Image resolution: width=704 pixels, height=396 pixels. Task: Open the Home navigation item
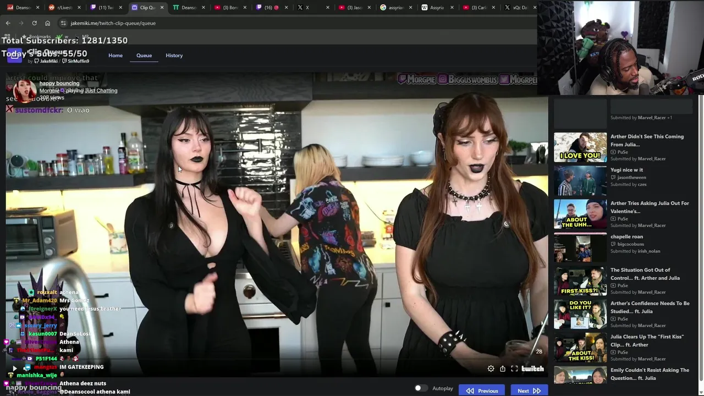tap(116, 56)
